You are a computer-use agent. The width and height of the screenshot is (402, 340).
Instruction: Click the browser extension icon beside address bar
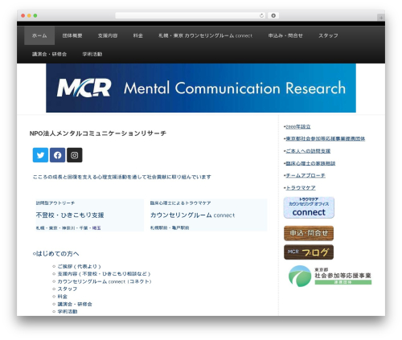(x=273, y=15)
